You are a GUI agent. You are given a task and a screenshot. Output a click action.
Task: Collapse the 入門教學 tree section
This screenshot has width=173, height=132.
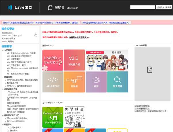3,50
